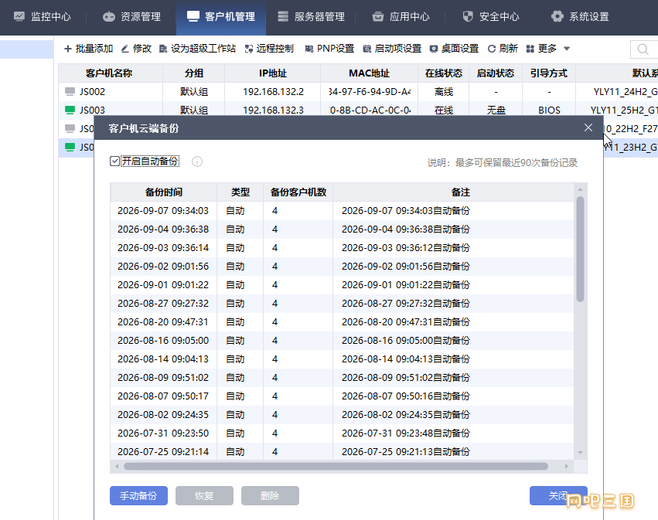Click the 更多 grid icon

point(530,49)
